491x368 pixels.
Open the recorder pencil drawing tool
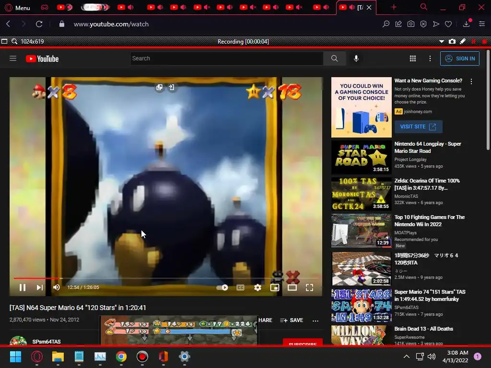click(463, 41)
